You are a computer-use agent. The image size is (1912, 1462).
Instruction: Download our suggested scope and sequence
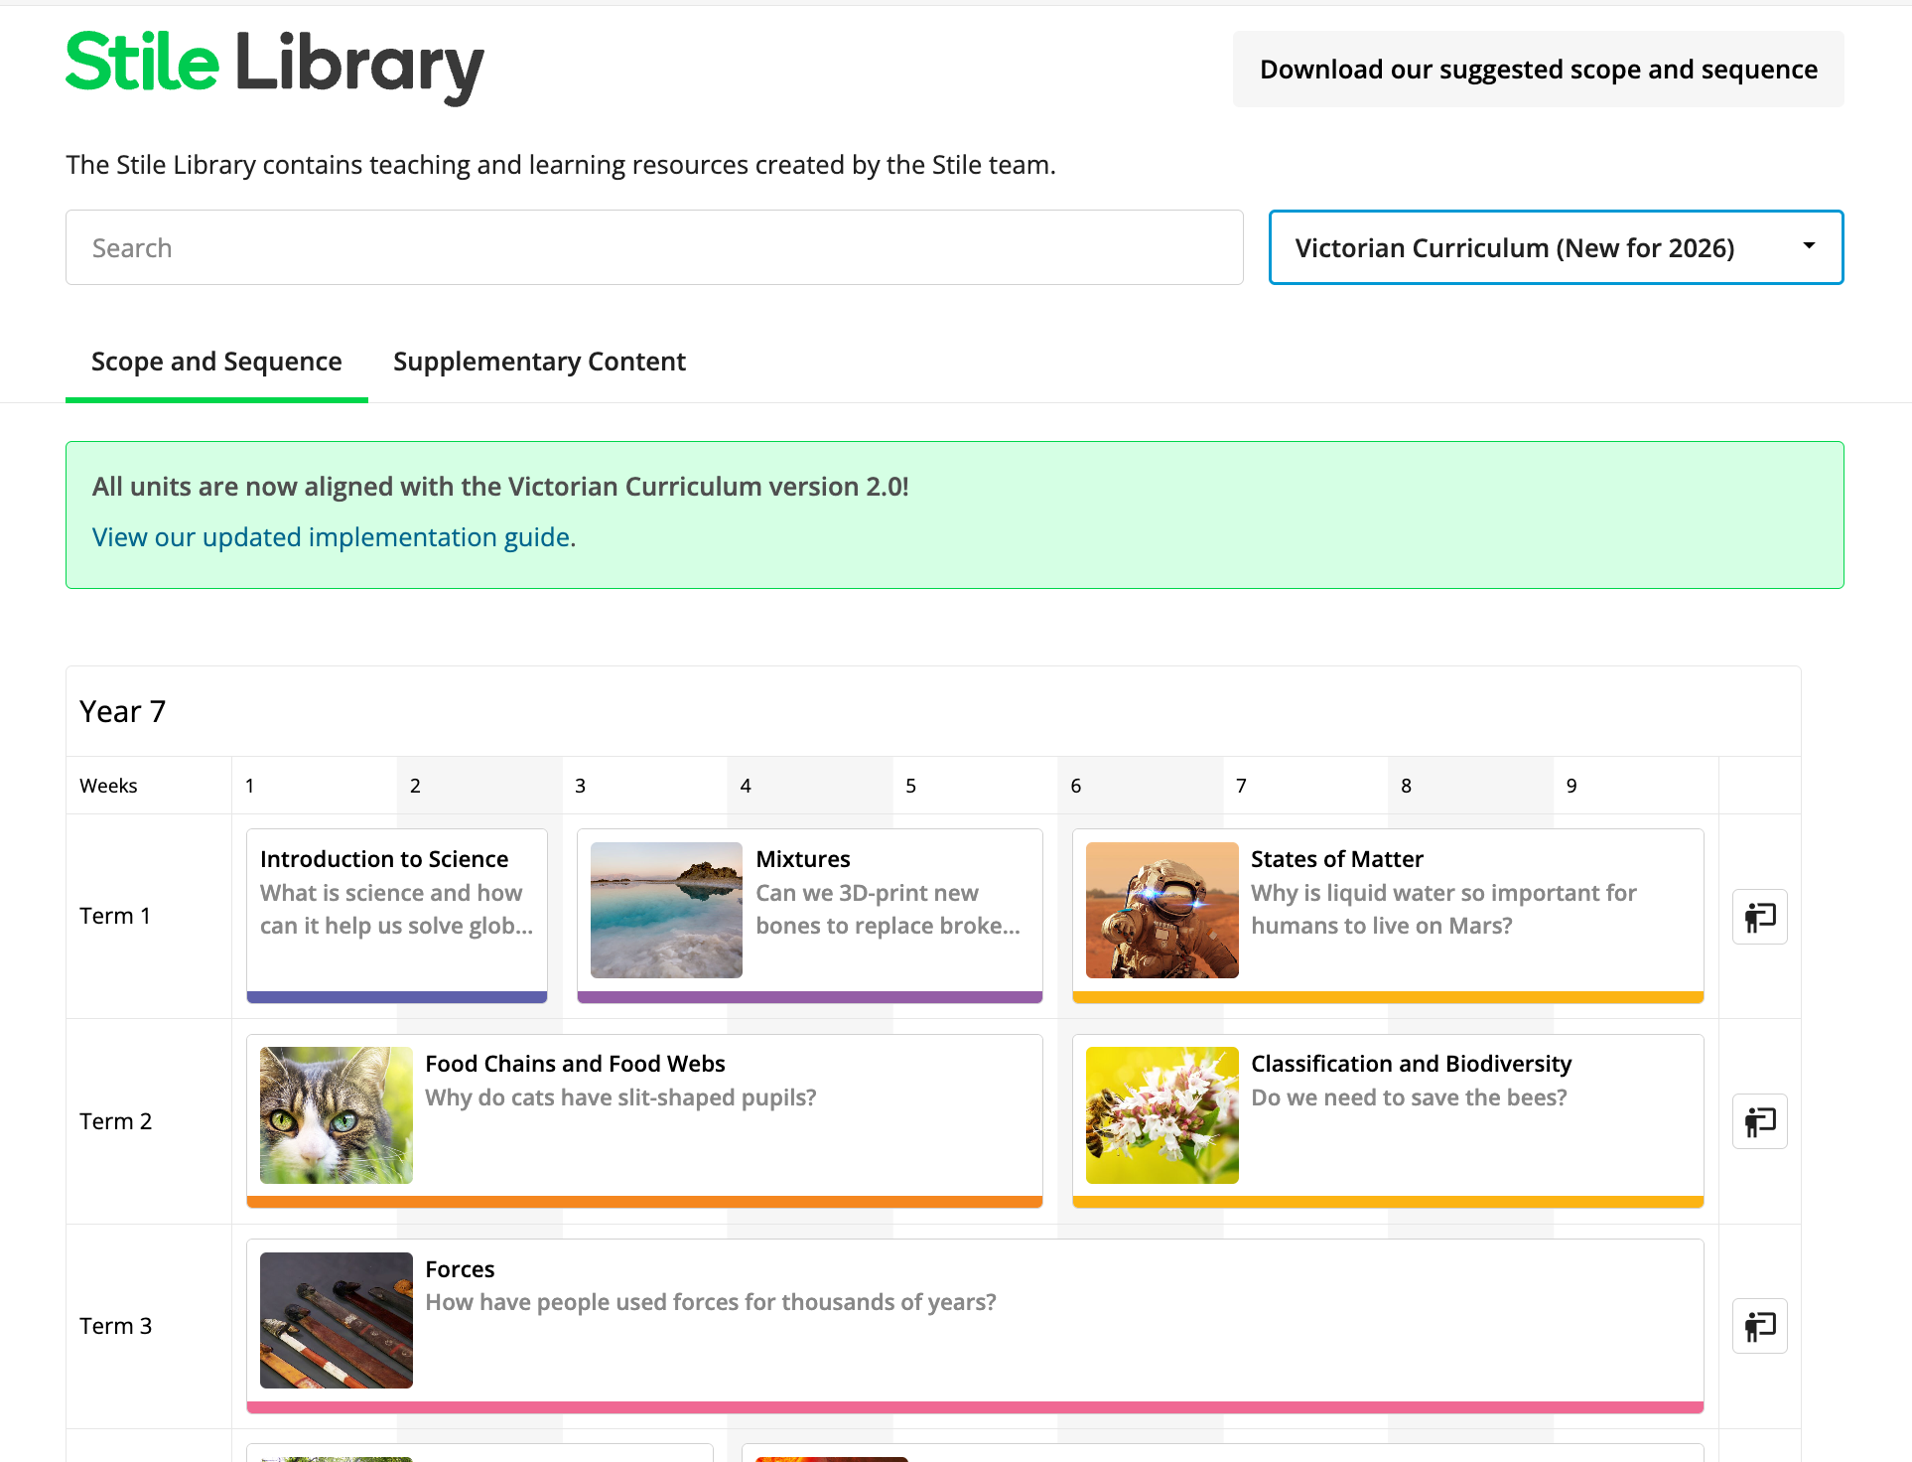tap(1538, 70)
